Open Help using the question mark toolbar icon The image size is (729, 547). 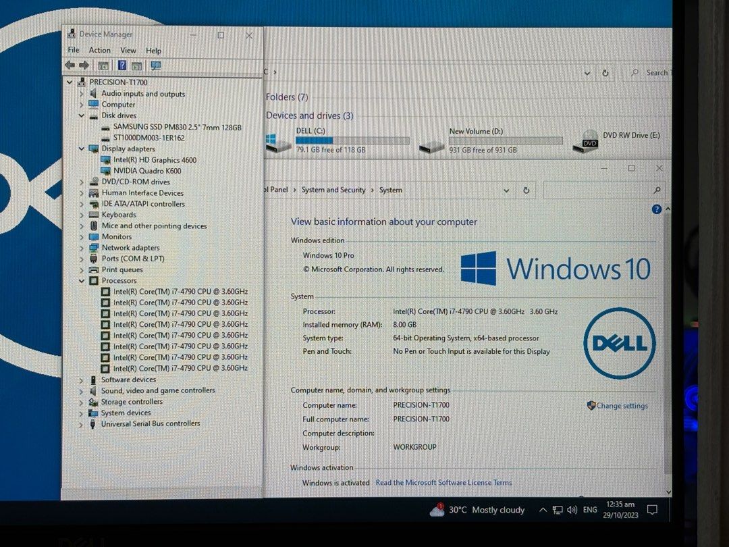(122, 65)
